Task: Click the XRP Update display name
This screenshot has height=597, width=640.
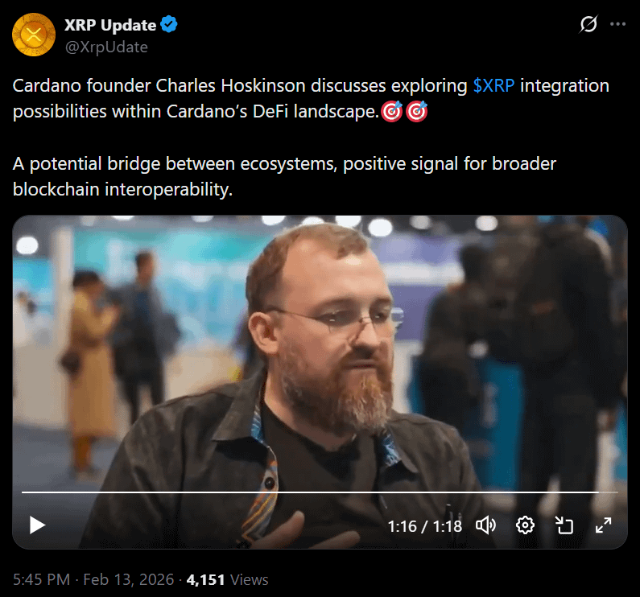Action: coord(110,25)
